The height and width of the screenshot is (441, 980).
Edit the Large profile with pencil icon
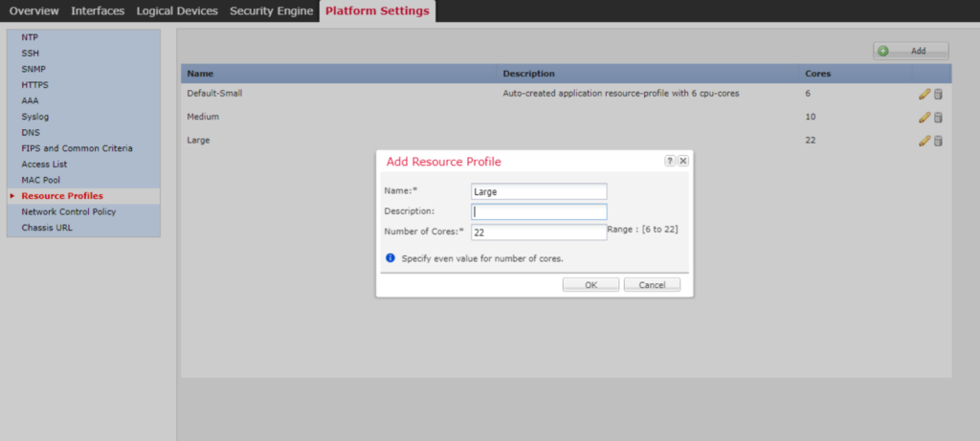(924, 142)
